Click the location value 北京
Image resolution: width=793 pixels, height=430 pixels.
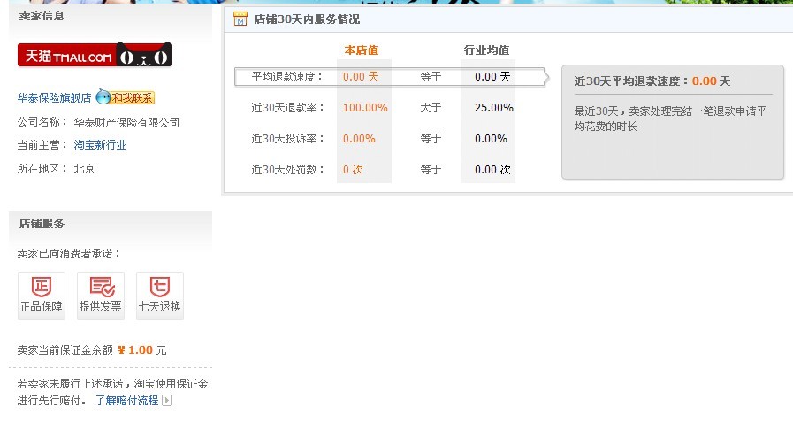(x=84, y=168)
